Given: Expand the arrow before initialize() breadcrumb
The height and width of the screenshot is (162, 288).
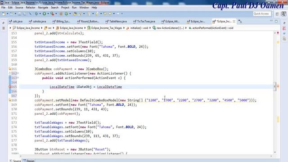Looking at the screenshot, I should click(124, 28).
